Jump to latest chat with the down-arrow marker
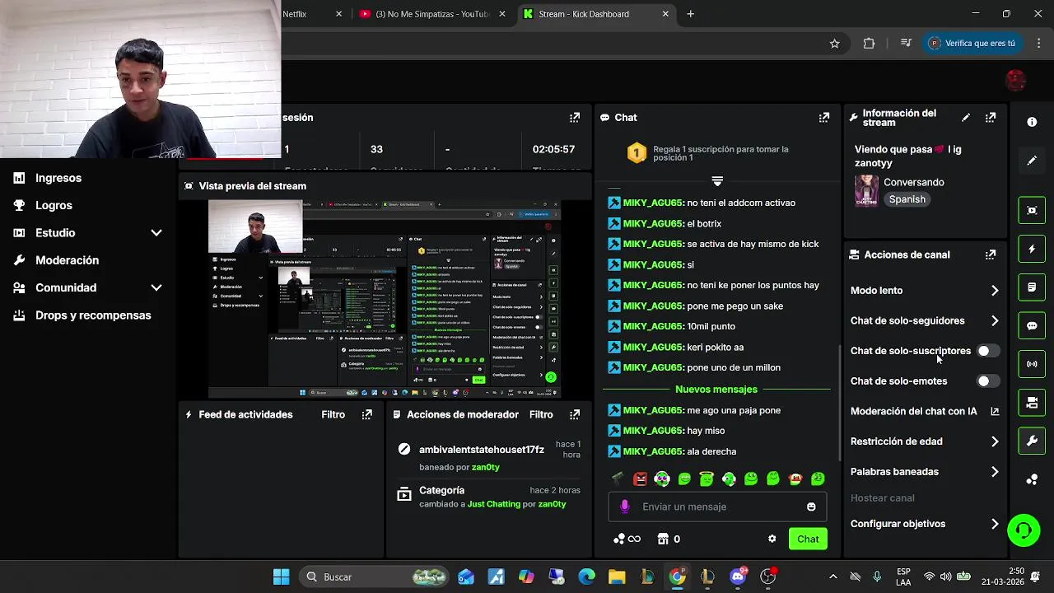Image resolution: width=1054 pixels, height=593 pixels. (717, 180)
